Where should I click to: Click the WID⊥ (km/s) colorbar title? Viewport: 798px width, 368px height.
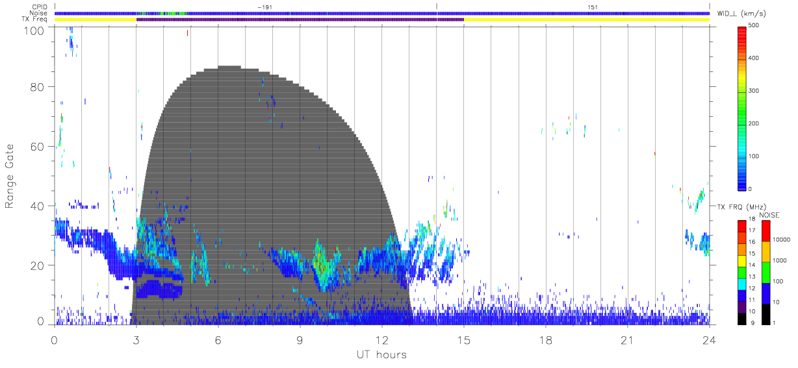pyautogui.click(x=742, y=13)
